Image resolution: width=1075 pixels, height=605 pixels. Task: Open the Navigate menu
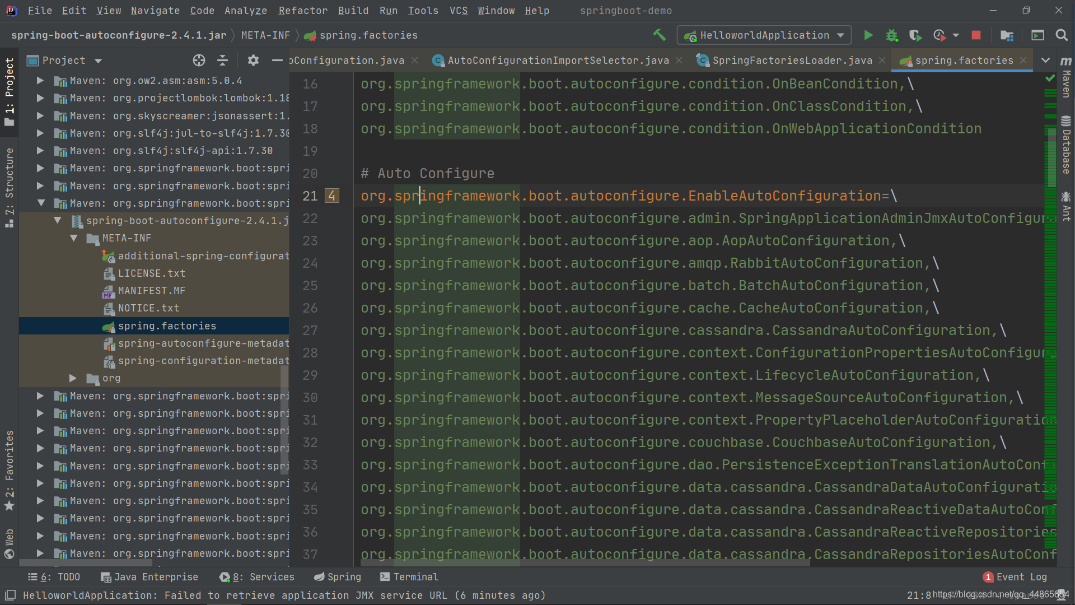155,11
